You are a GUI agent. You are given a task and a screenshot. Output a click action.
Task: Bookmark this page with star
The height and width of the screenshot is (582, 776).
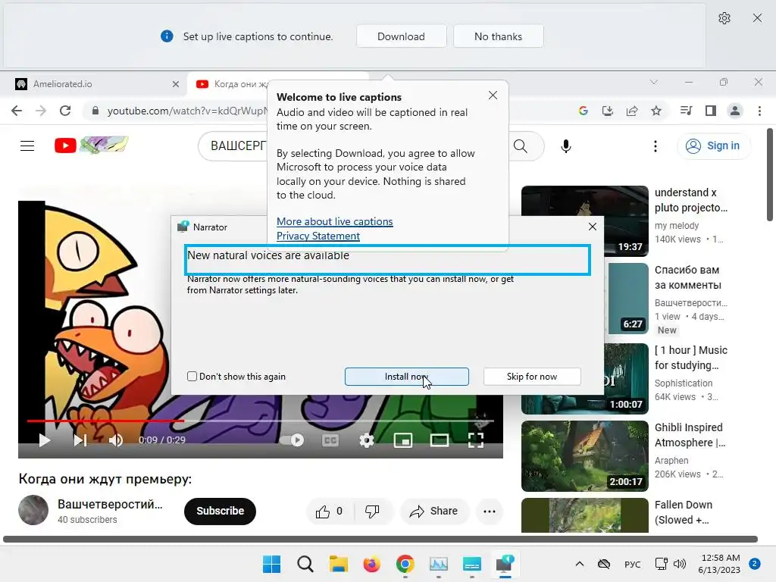(656, 111)
